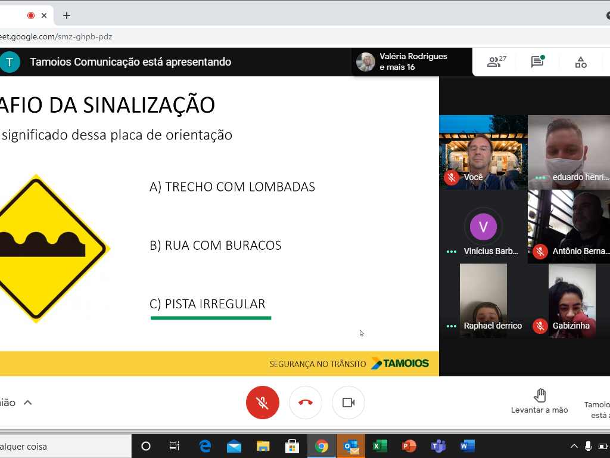Viewport: 610px width, 458px height.
Task: Open the activities shapes icon
Action: coord(581,62)
